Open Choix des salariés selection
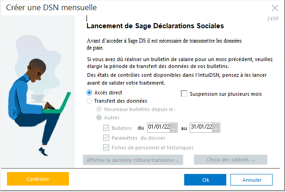286x192 pixels. [x=230, y=160]
